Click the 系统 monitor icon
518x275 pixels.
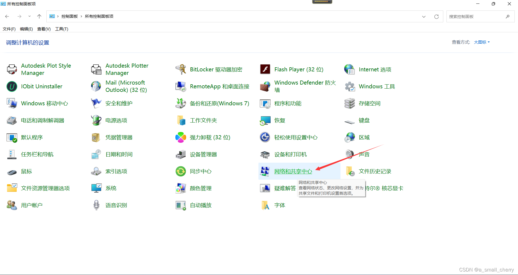[x=96, y=188]
